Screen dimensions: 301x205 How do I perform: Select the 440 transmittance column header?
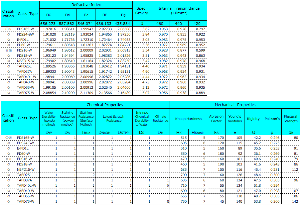[x=179, y=23]
